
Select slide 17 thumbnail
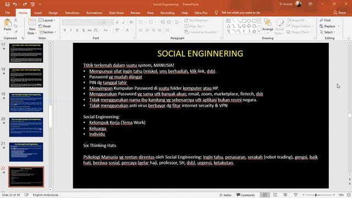tap(26, 53)
